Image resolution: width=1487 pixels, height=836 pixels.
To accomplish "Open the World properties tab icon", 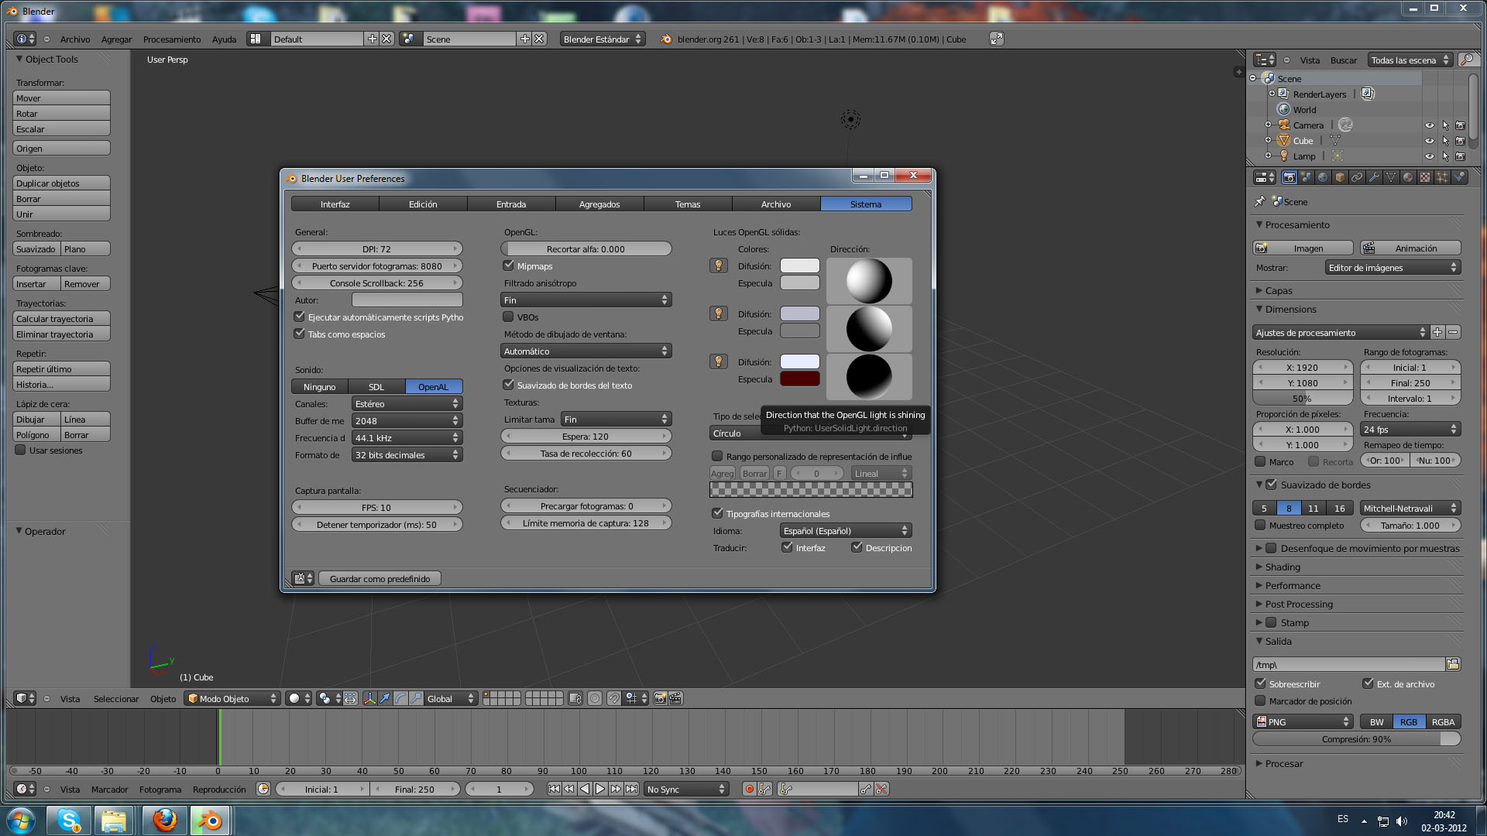I will tap(1323, 177).
